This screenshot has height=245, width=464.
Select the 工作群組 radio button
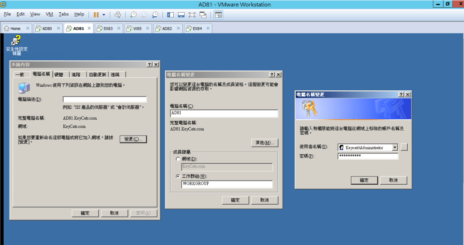(178, 176)
